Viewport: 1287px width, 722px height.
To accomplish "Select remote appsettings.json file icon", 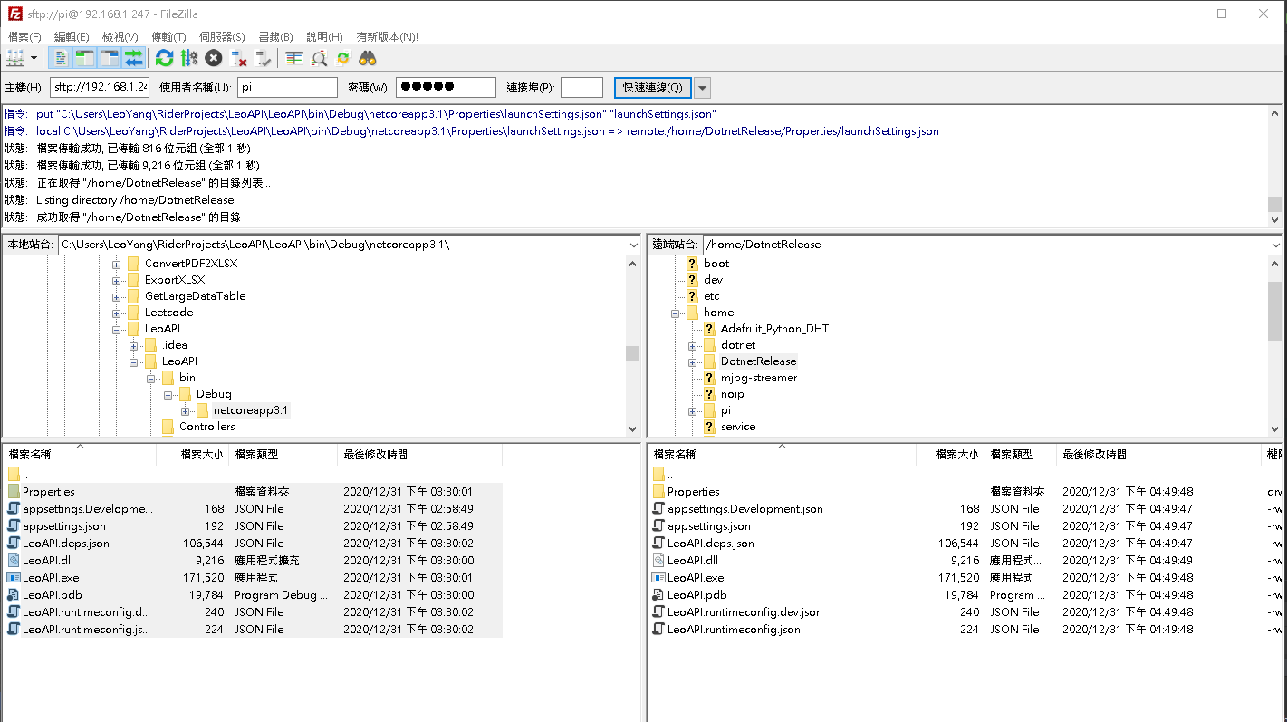I will pos(658,525).
